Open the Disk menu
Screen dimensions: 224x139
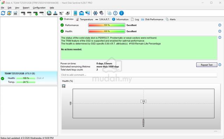(x=9, y=8)
